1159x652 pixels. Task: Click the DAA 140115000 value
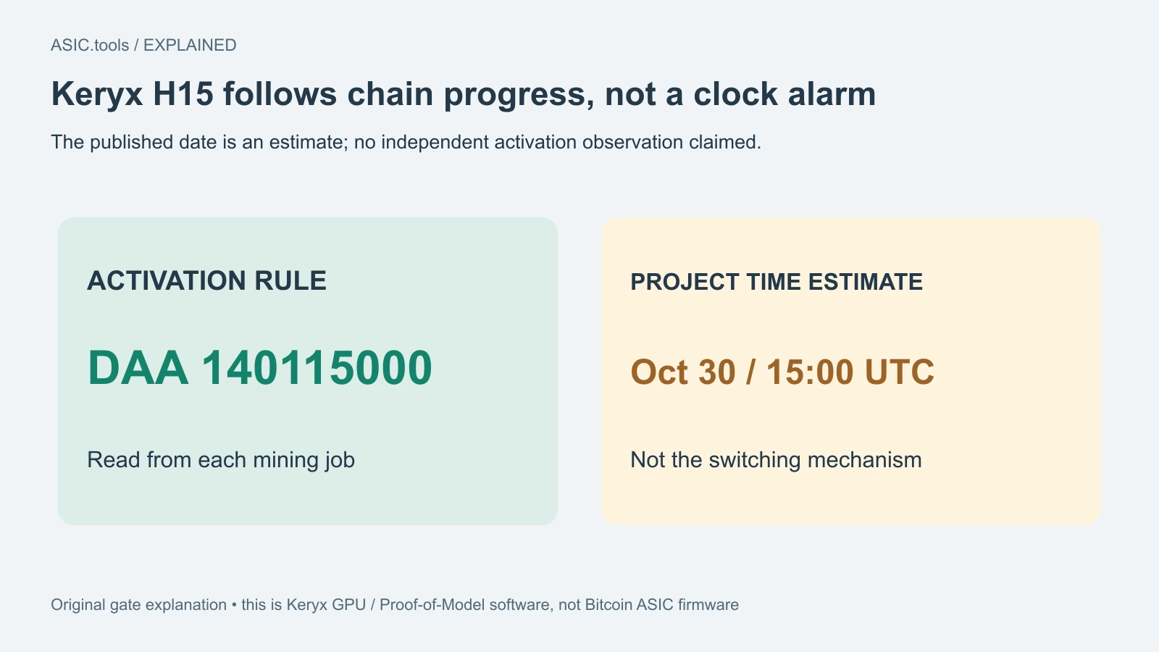(259, 368)
